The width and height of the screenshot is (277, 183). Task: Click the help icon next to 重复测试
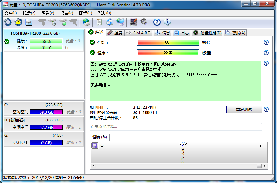(266, 109)
